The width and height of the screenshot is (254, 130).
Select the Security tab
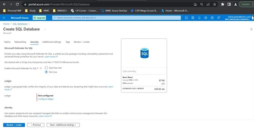tap(34, 42)
